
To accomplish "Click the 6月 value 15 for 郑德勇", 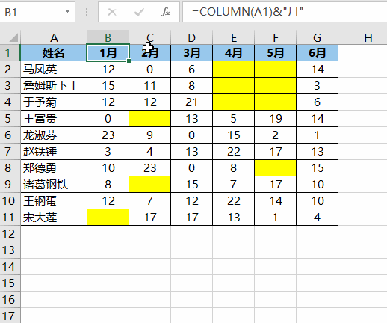I will pos(317,168).
